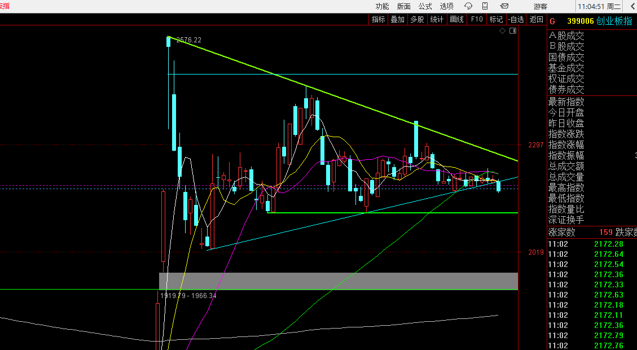This screenshot has height=350, width=637.
Task: Click the 2297 price axis label
Action: coord(536,145)
